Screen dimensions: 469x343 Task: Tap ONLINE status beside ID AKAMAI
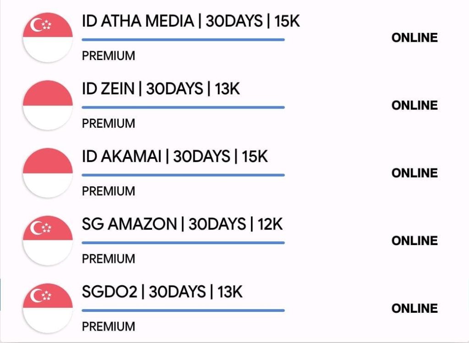pos(414,173)
